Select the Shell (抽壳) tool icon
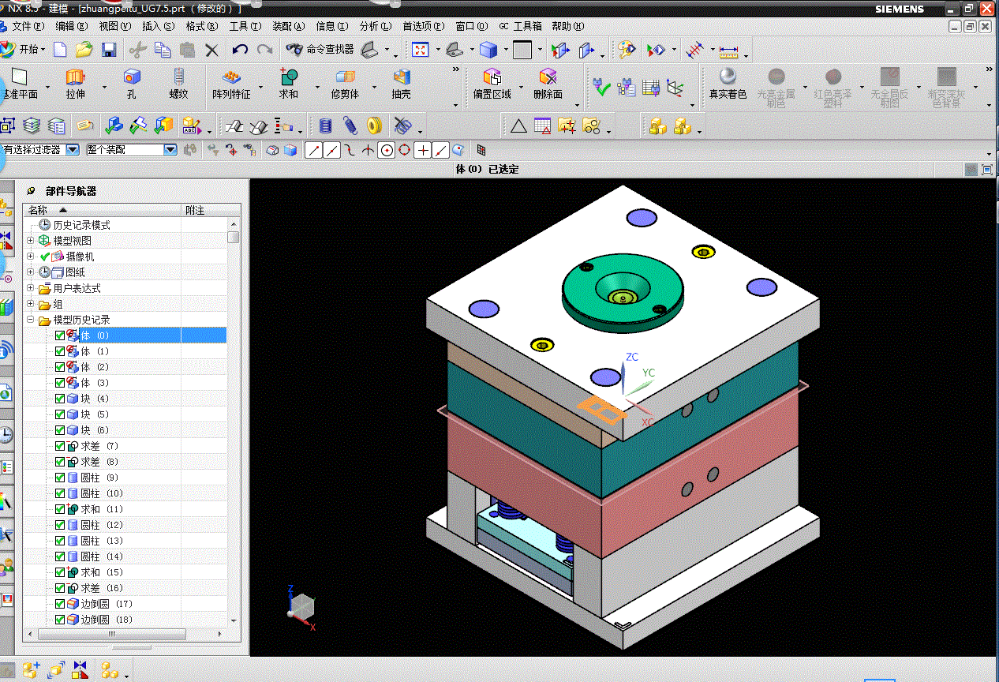This screenshot has height=682, width=999. point(402,77)
